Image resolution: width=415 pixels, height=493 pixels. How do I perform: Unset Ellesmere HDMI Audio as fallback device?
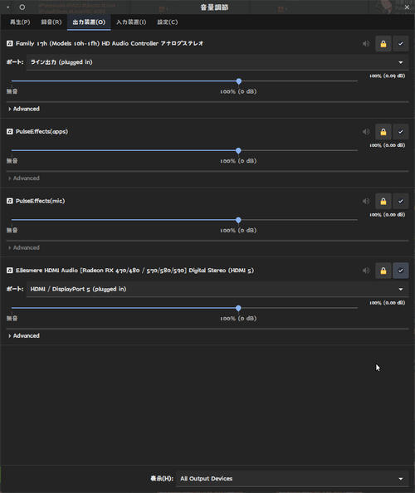tap(401, 271)
